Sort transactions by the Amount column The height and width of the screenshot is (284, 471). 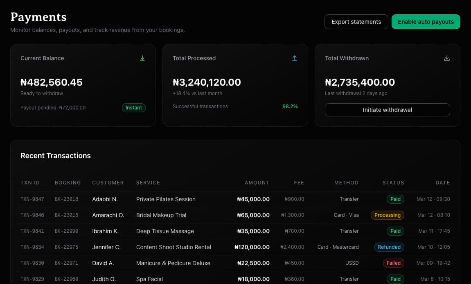pos(257,182)
